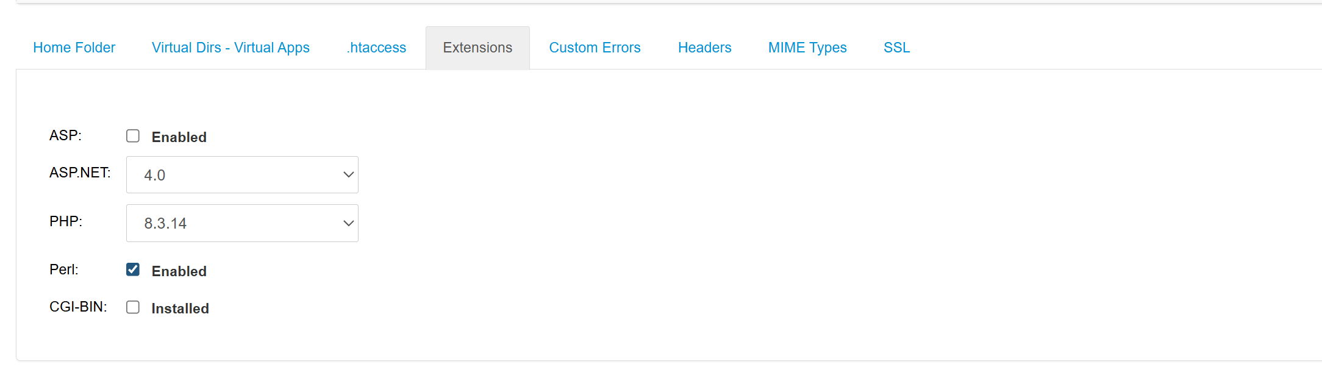Screen dimensions: 1322x378
Task: Open the Home Folder tab
Action: (x=74, y=48)
